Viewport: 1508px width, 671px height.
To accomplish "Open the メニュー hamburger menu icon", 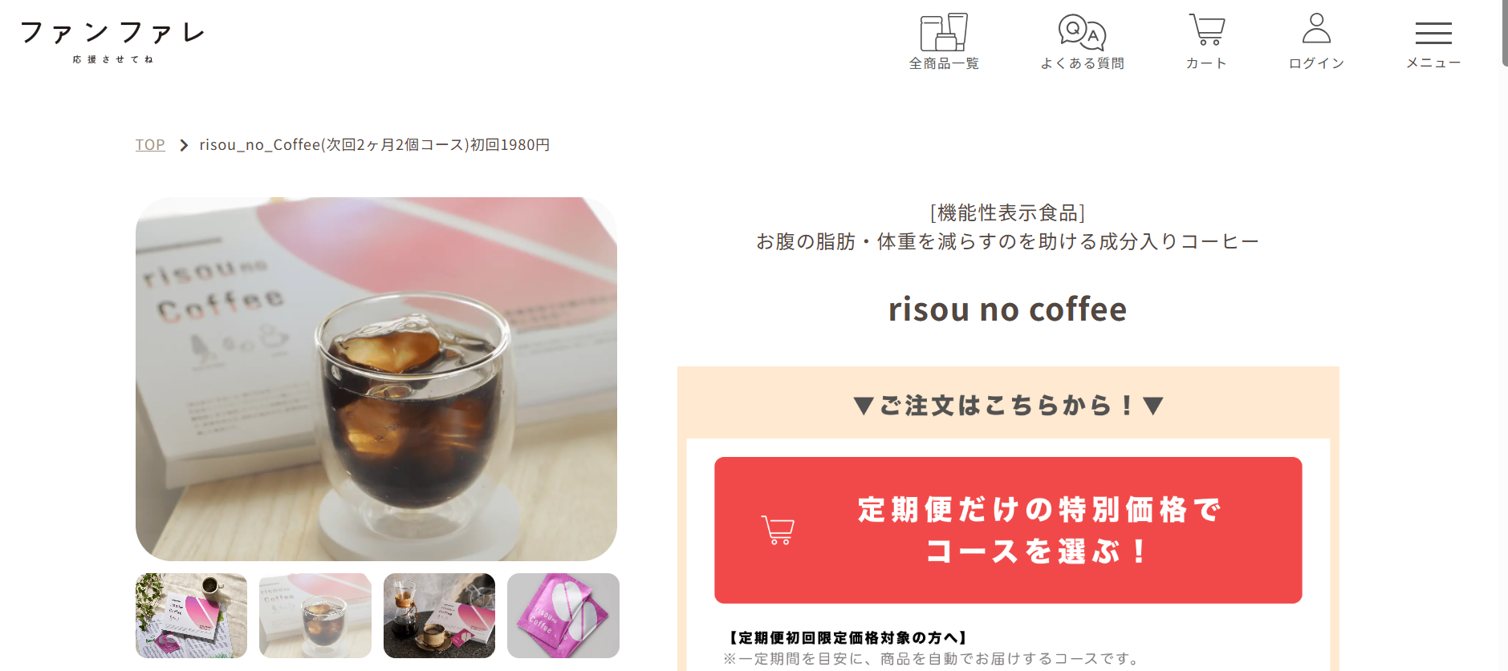I will tap(1433, 33).
